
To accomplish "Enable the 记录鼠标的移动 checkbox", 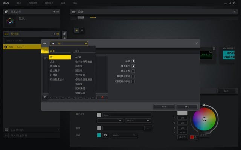I will click(x=133, y=81).
